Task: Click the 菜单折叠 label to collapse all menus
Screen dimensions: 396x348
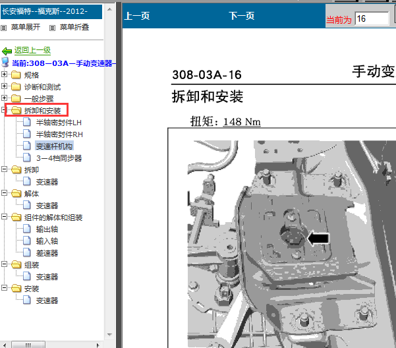Action: point(74,27)
